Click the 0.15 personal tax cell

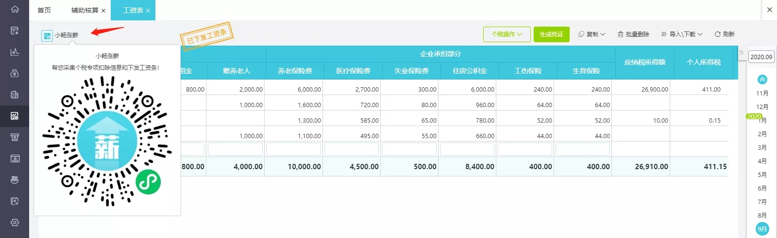click(x=699, y=121)
